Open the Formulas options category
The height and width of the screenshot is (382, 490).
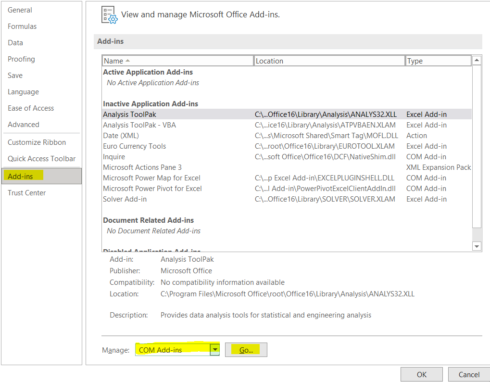pos(22,26)
